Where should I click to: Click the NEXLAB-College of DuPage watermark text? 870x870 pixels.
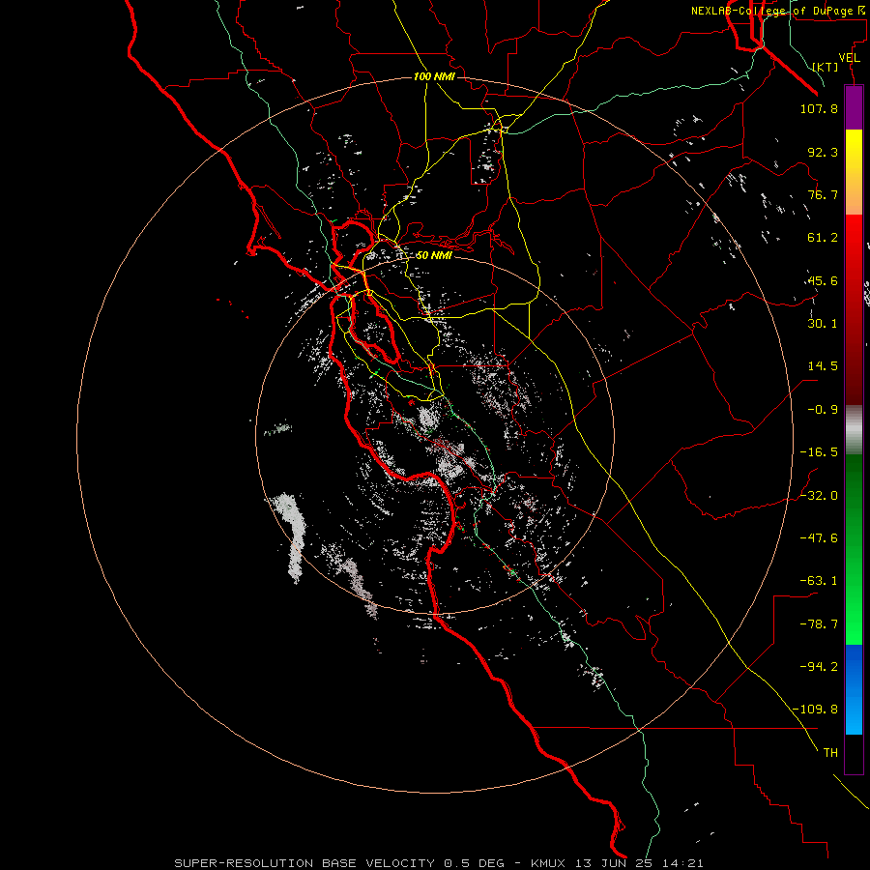click(778, 11)
